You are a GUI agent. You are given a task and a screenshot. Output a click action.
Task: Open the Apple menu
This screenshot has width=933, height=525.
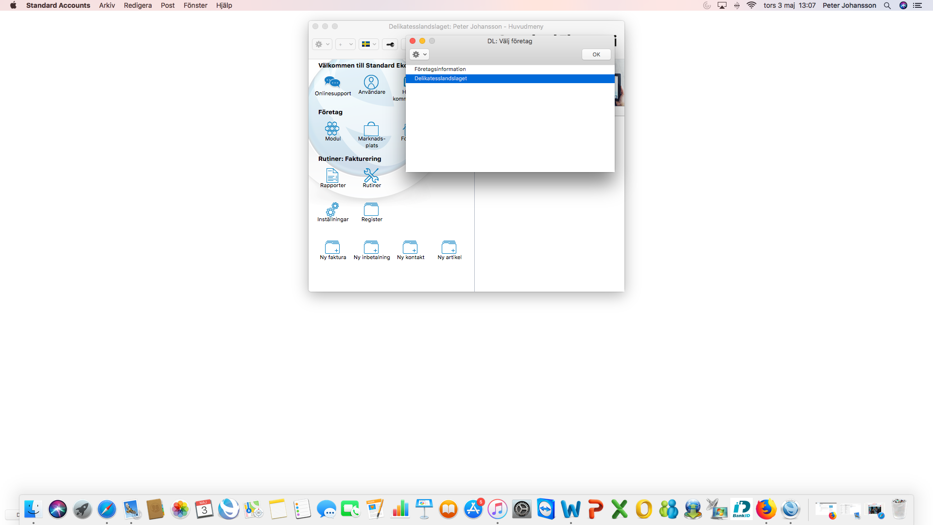point(13,5)
